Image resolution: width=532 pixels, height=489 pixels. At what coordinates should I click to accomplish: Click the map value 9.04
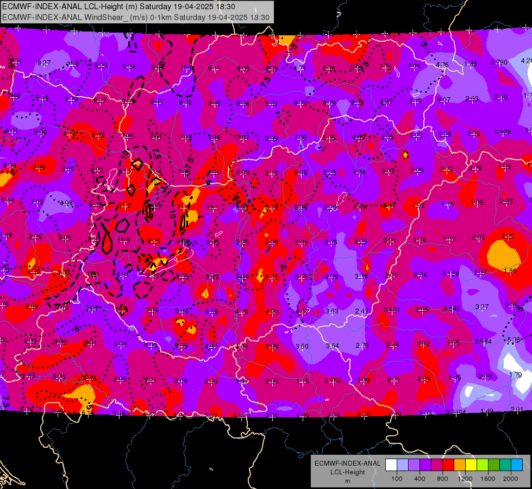click(x=129, y=67)
